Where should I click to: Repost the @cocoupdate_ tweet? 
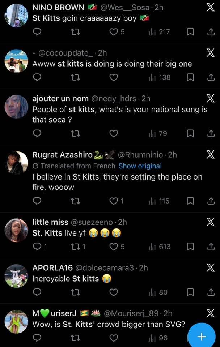75,77
